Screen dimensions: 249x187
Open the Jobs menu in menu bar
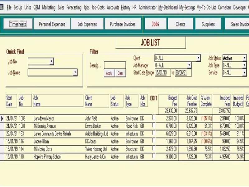[87, 7]
